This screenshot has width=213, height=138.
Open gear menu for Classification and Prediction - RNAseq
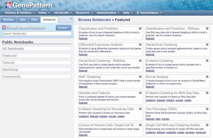207,29
